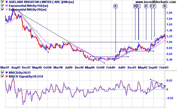177x110 pixels.
Task: Toggle the MACD Signal checkbox
Action: [2, 76]
